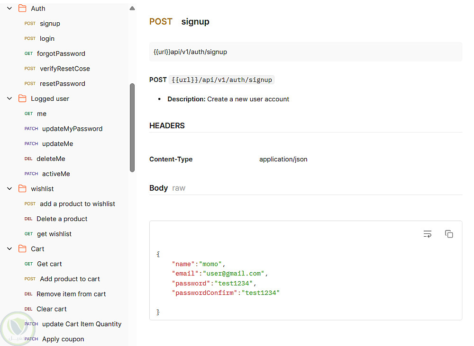The height and width of the screenshot is (346, 474).
Task: Collapse the Logged user folder chevron
Action: click(x=9, y=98)
